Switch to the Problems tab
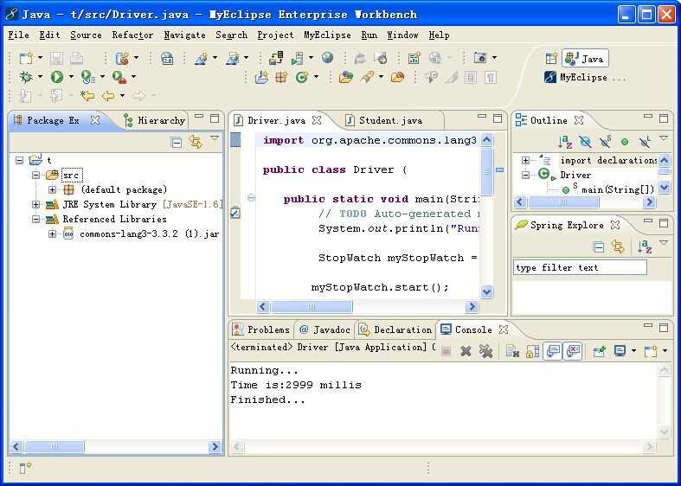The height and width of the screenshot is (486, 681). tap(261, 329)
